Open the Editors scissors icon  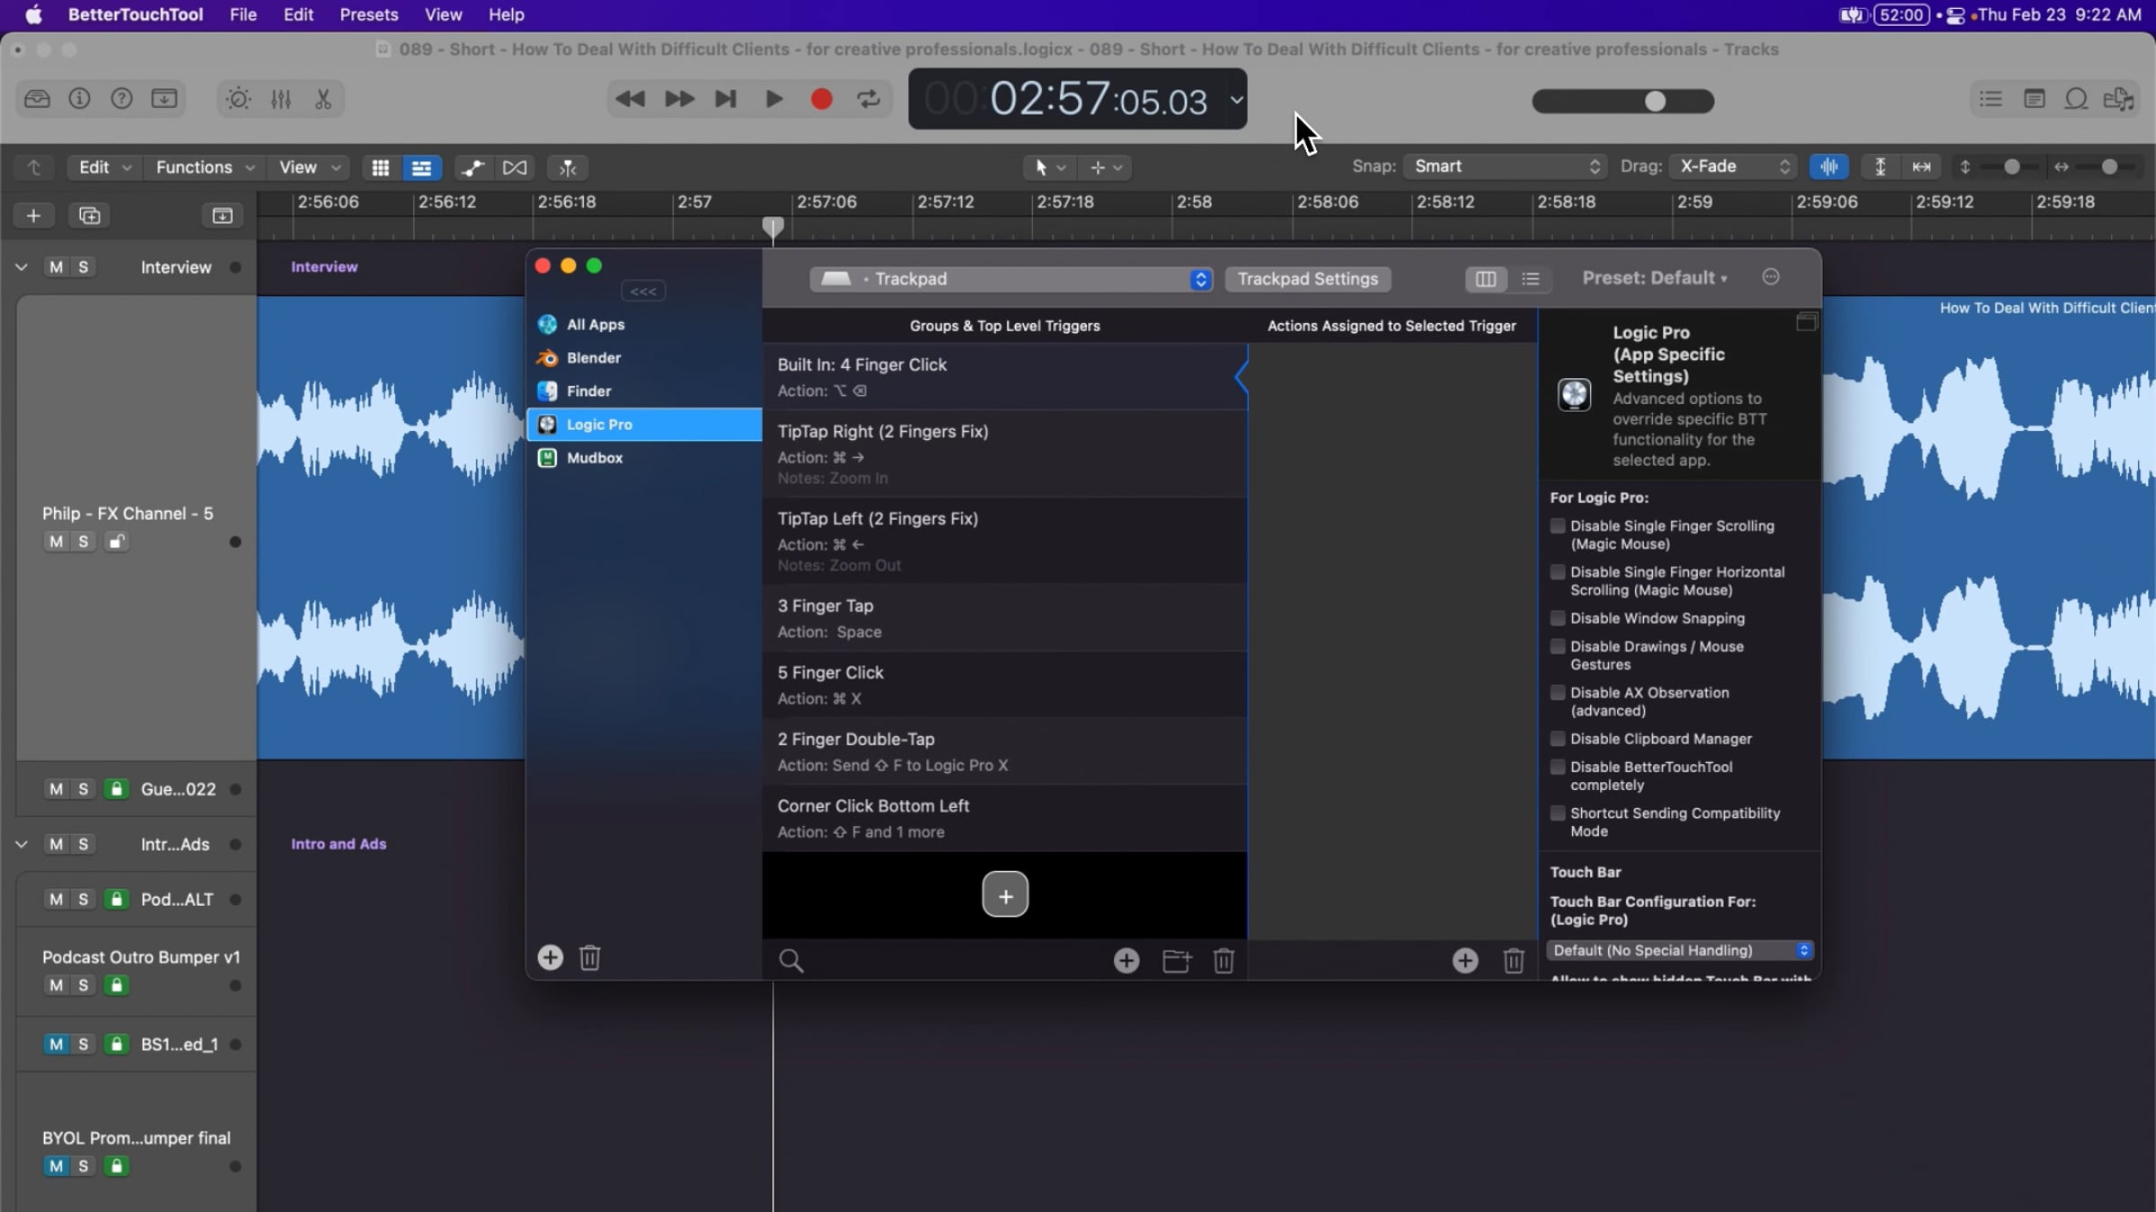click(323, 99)
